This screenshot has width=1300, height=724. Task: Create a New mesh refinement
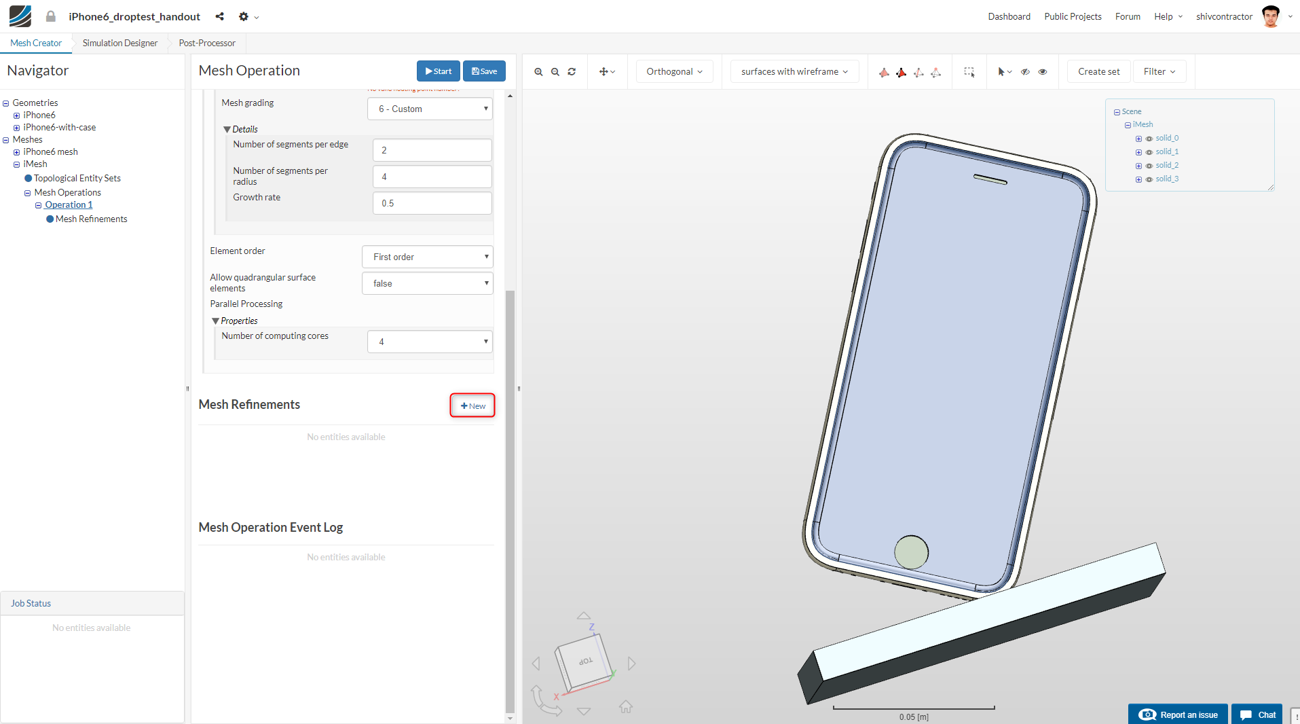tap(472, 405)
